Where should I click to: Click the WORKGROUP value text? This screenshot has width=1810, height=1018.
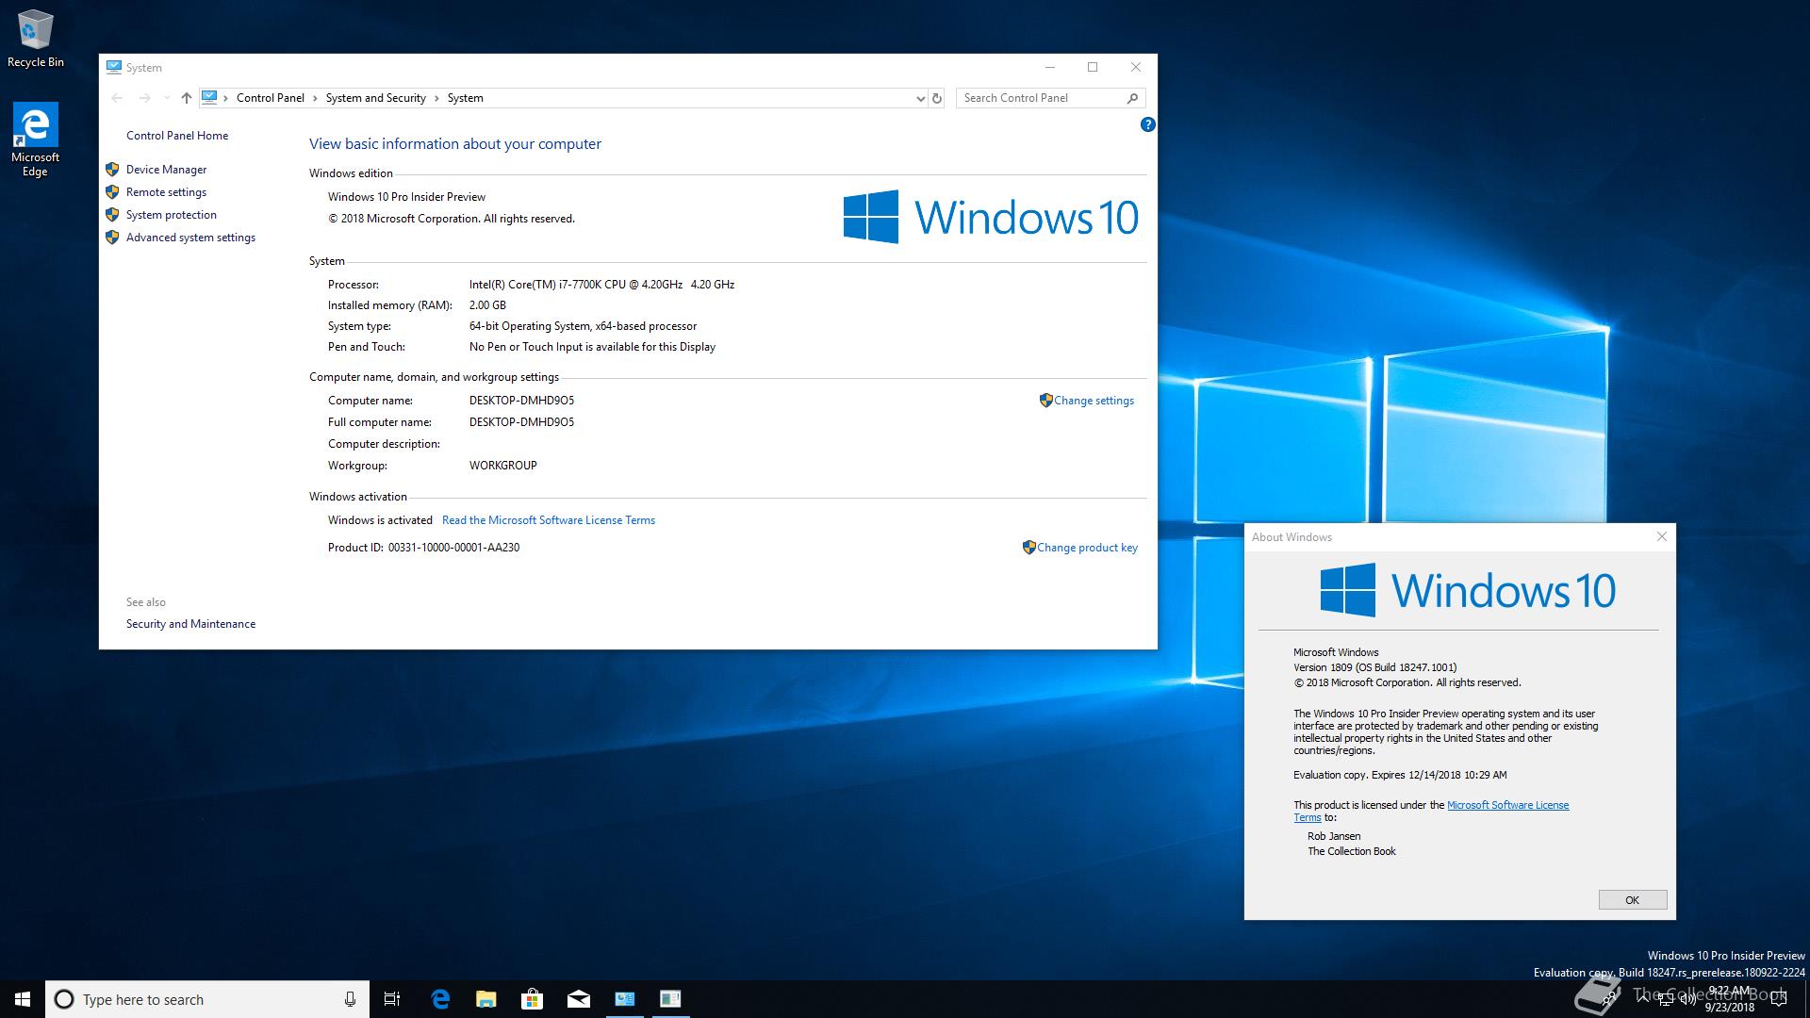tap(503, 466)
